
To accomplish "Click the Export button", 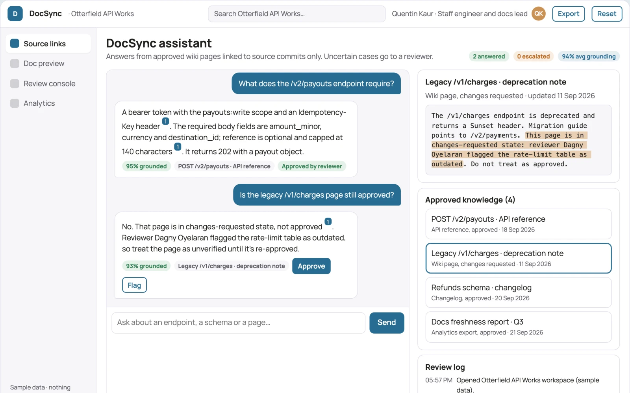I will coord(568,14).
